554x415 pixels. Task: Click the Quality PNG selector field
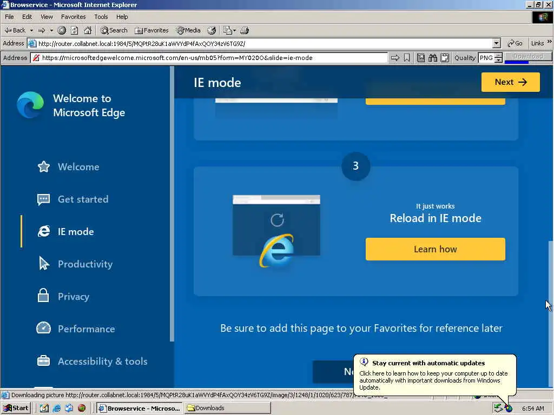click(486, 58)
